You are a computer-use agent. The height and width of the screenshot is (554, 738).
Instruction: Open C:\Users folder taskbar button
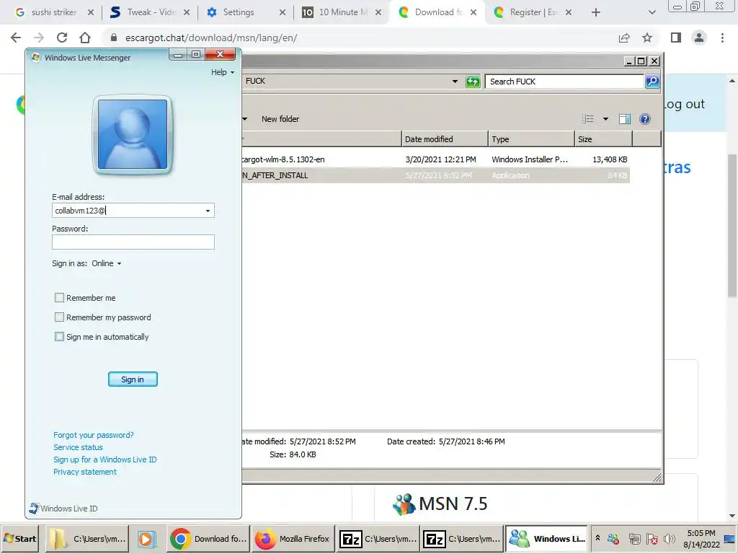(x=87, y=539)
